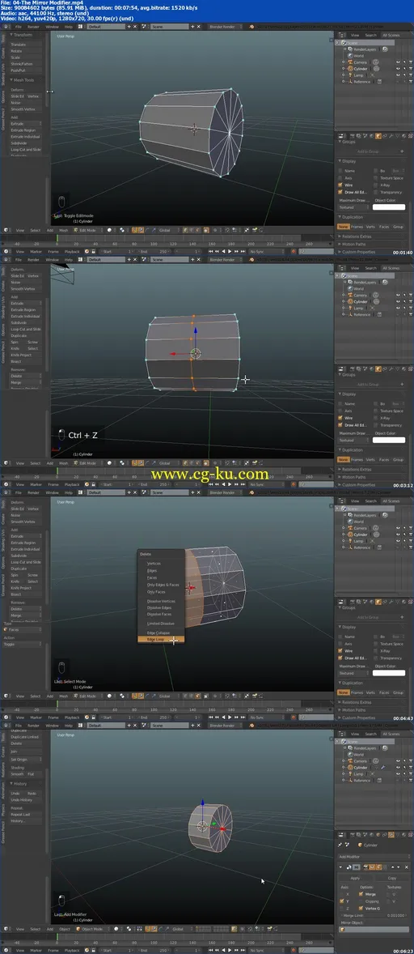Viewport: 414px width, 954px height.
Task: Add new screen plus icon beside Default, 00:06:23 frame
Action: [129, 726]
